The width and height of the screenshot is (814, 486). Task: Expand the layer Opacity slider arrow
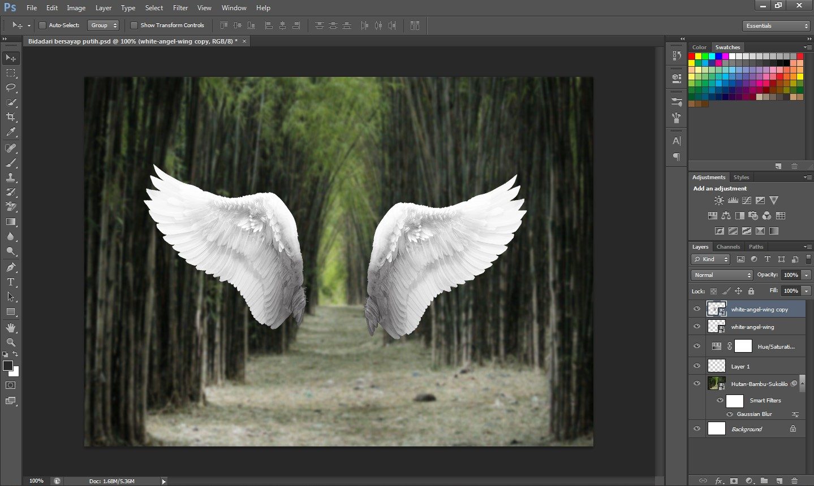(x=806, y=275)
